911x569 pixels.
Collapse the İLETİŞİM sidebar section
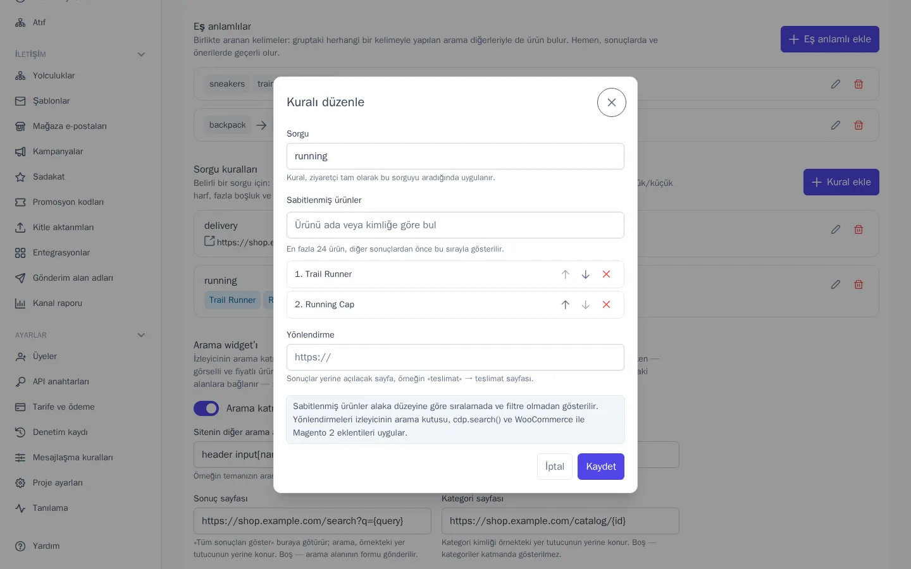(x=142, y=54)
